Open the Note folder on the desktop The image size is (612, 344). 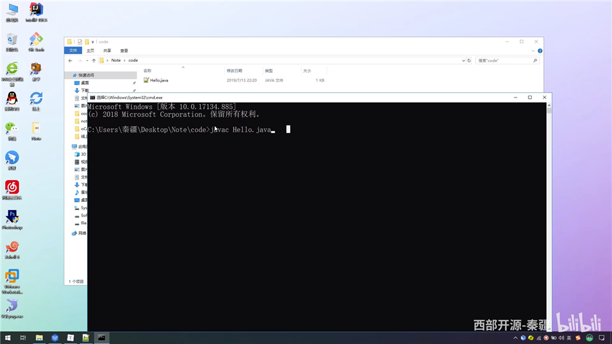36,131
